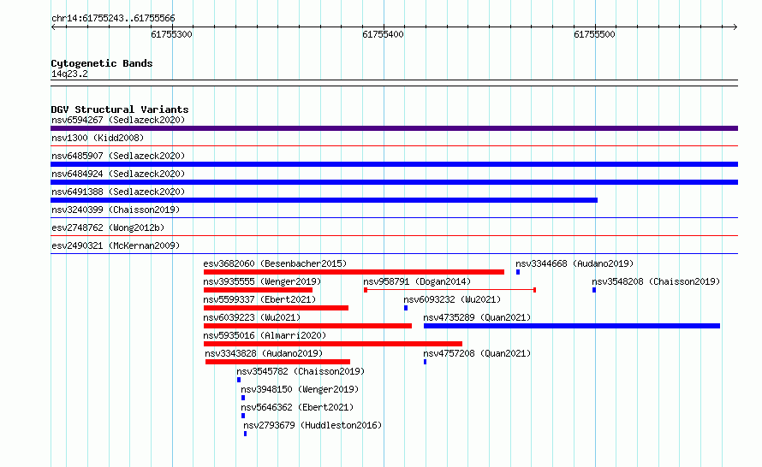
Task: Open the nsv3545782 (Chaisson2019) label
Action: pyautogui.click(x=301, y=371)
